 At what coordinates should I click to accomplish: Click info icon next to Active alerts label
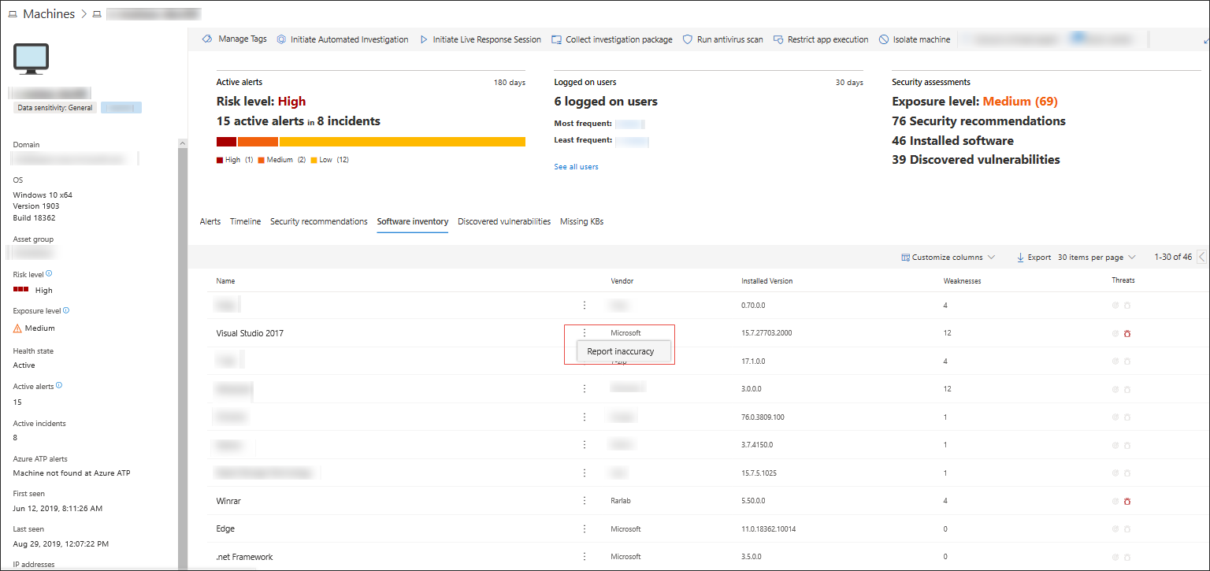[59, 385]
